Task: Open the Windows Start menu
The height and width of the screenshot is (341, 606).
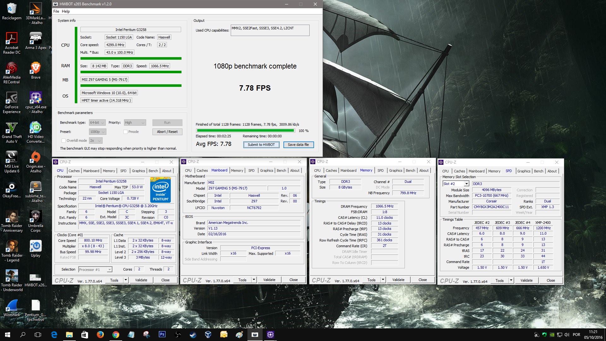Action: pos(8,334)
